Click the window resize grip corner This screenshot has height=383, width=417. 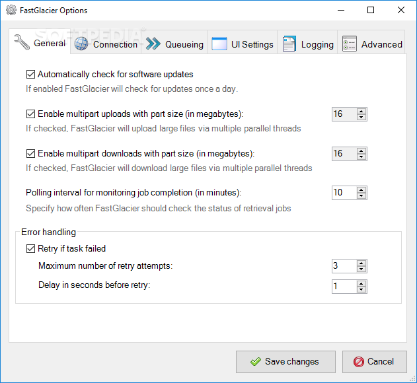(x=413, y=379)
